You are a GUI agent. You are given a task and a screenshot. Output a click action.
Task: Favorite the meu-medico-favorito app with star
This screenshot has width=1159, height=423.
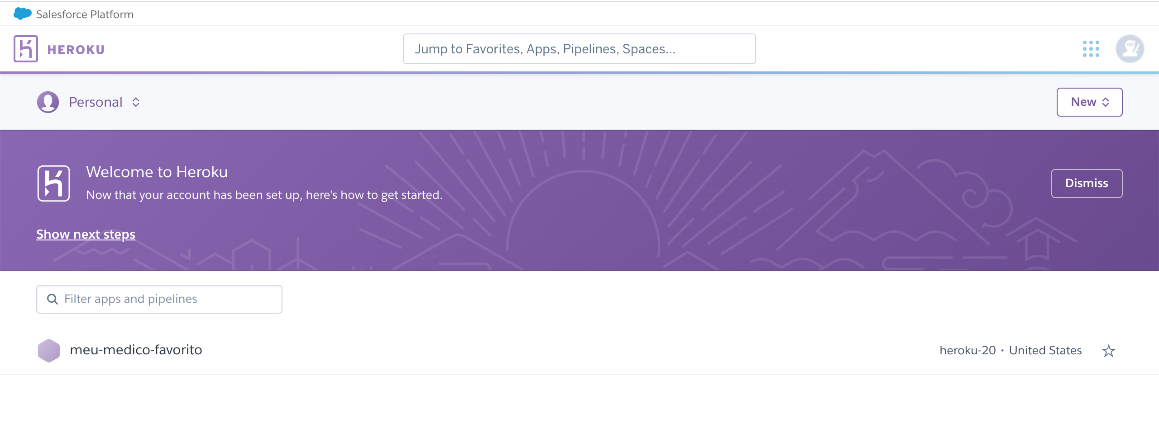click(1109, 351)
